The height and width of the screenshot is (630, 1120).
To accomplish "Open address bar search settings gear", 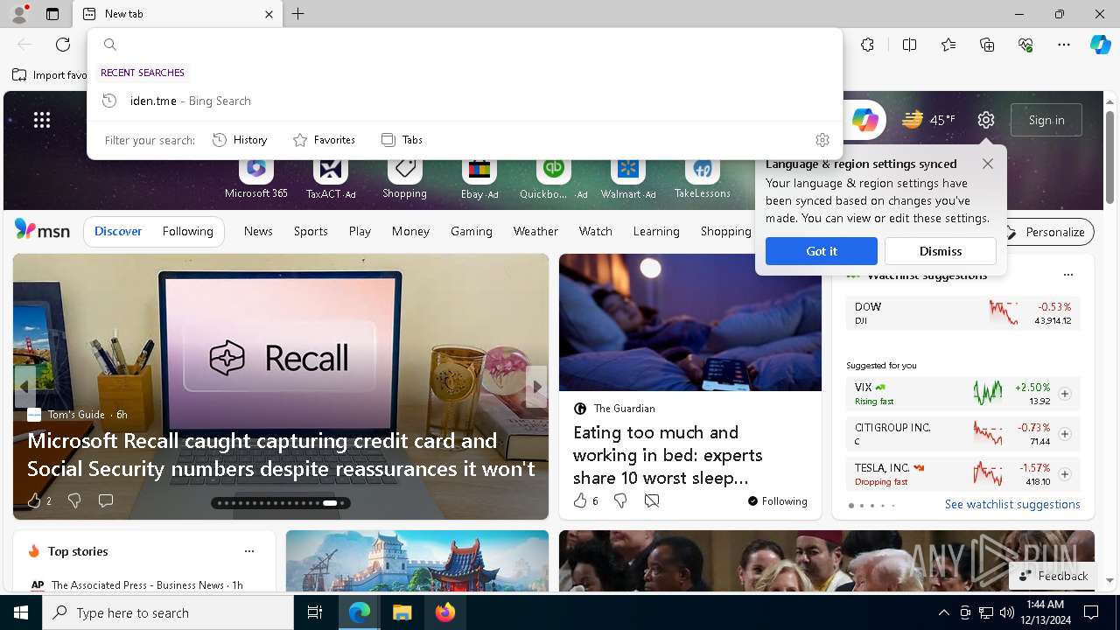I will click(x=822, y=140).
